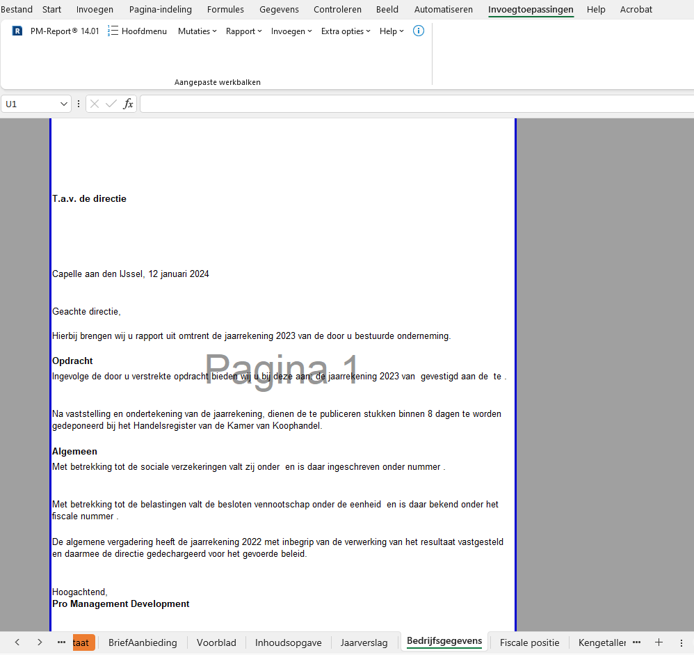Click the Hoofdmenu list icon
Viewport: 694px width, 655px height.
[x=113, y=31]
